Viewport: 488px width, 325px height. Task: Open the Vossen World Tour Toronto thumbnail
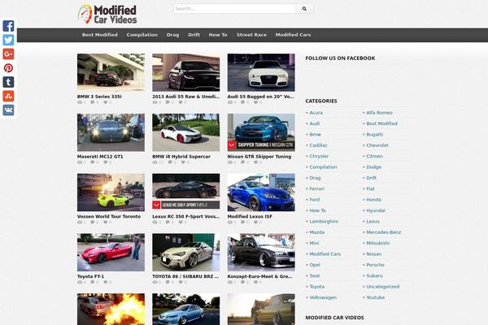[111, 193]
